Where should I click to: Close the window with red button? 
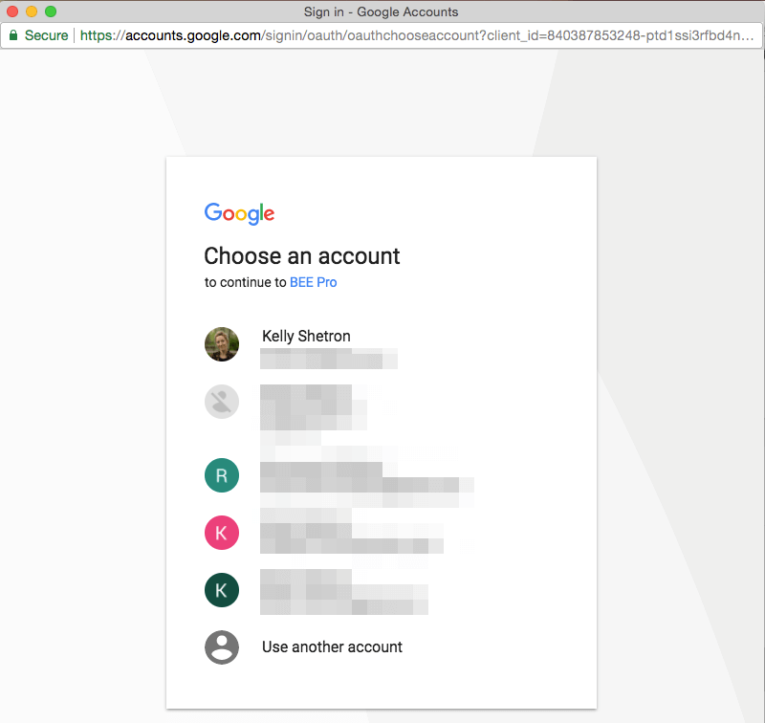click(12, 11)
